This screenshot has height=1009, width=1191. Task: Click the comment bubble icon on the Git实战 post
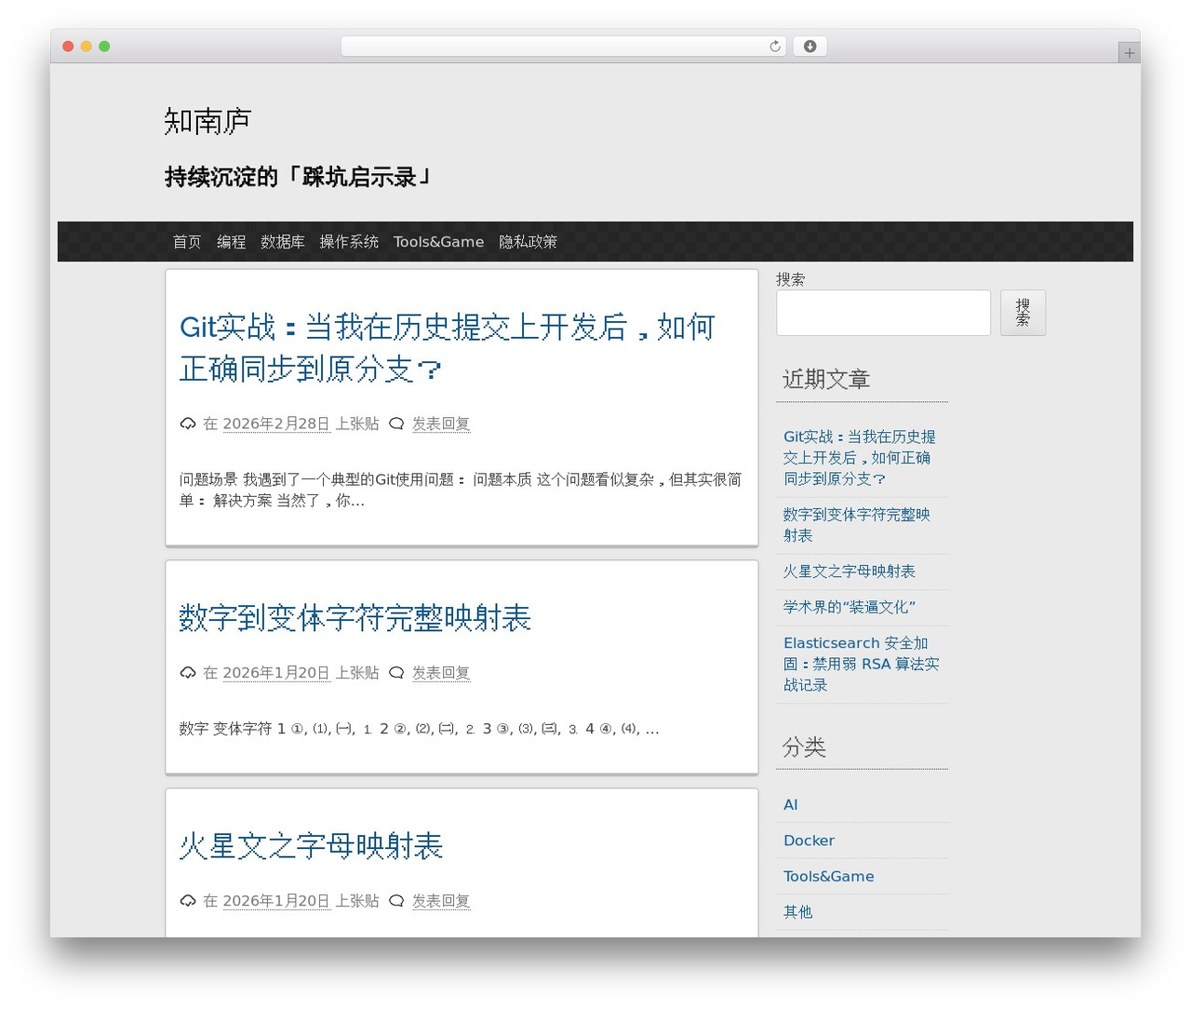(x=396, y=424)
